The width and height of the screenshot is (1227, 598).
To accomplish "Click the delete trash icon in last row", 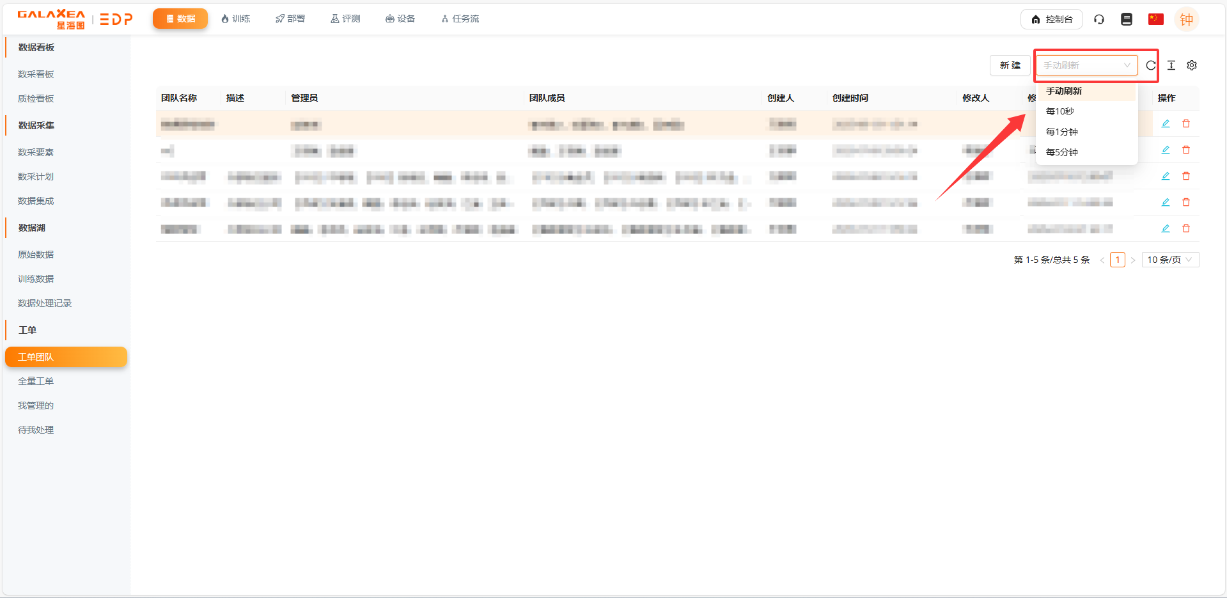I will [1185, 228].
